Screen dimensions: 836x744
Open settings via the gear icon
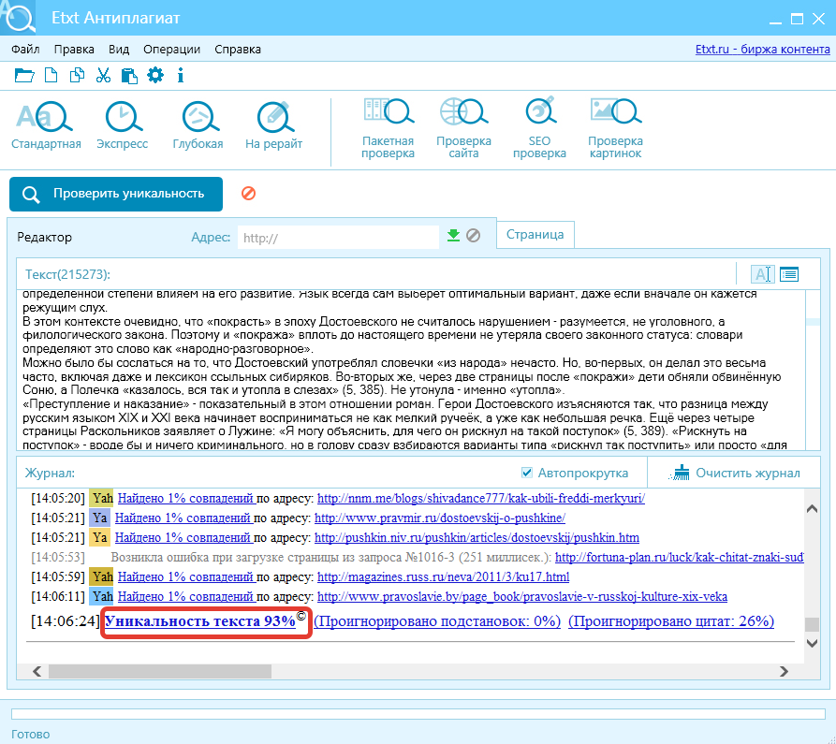pos(155,75)
